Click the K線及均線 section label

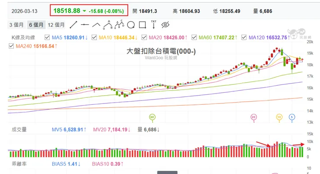(x=23, y=38)
